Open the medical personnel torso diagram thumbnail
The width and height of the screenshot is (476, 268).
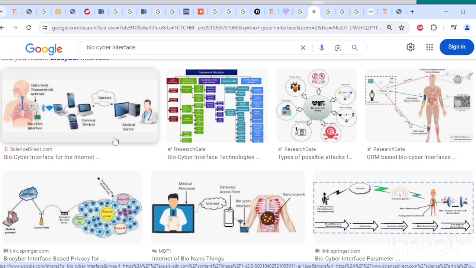point(228,207)
